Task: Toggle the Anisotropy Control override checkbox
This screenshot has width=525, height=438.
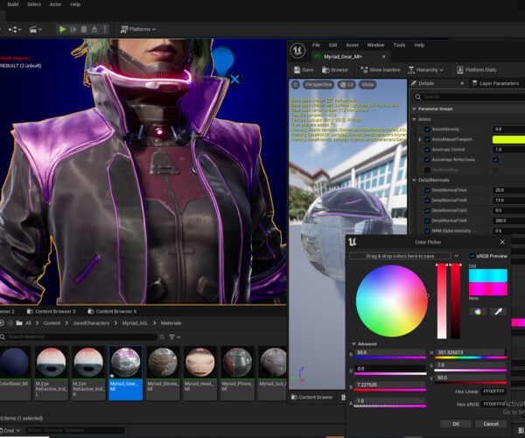Action: click(x=427, y=150)
